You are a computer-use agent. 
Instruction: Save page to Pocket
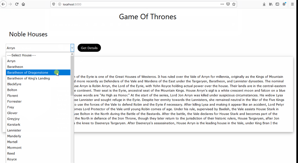[228, 4]
